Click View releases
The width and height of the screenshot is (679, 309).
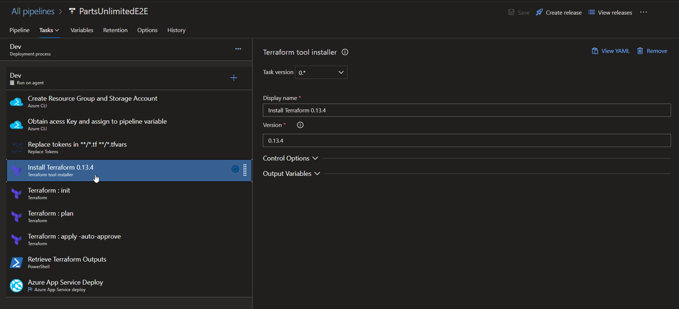[x=610, y=13]
